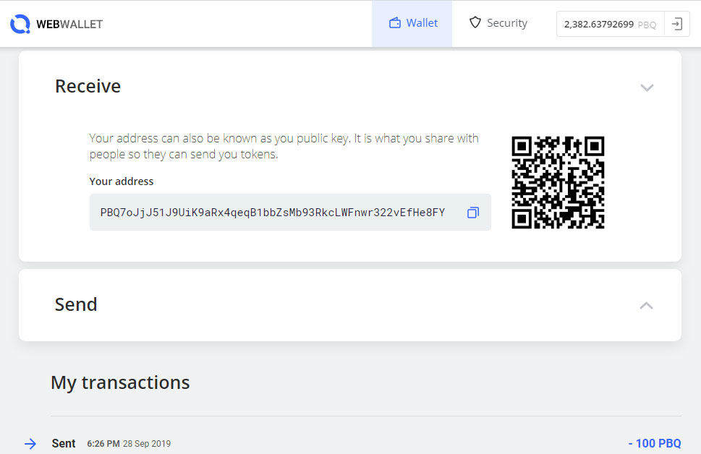The width and height of the screenshot is (701, 454).
Task: Open the Security tab
Action: coord(498,23)
